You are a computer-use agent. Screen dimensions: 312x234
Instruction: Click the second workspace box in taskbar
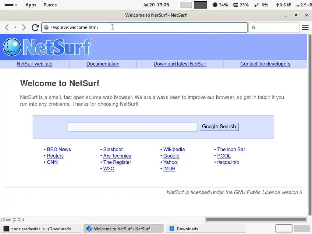302,229
